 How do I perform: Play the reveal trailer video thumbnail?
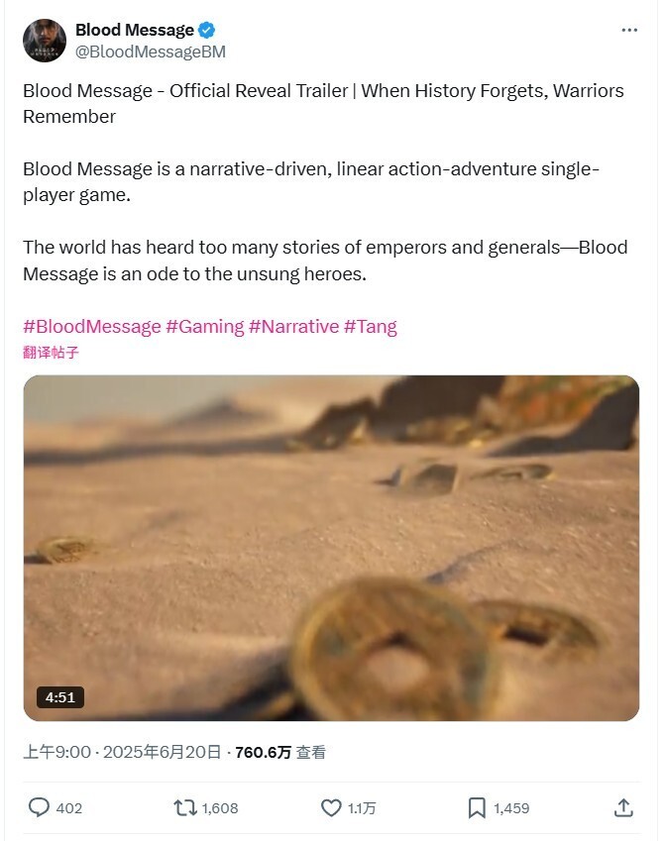coord(331,548)
